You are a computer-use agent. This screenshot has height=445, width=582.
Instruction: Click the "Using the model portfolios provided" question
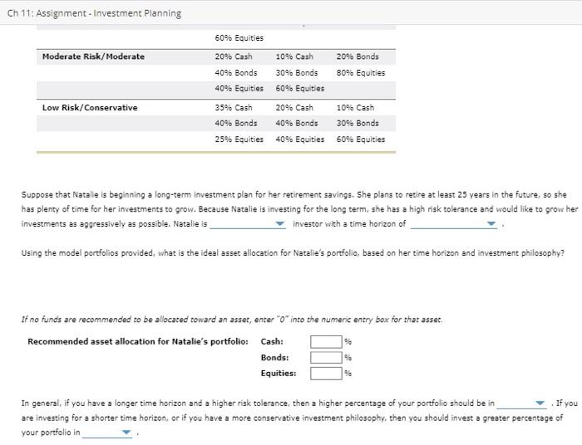(292, 253)
